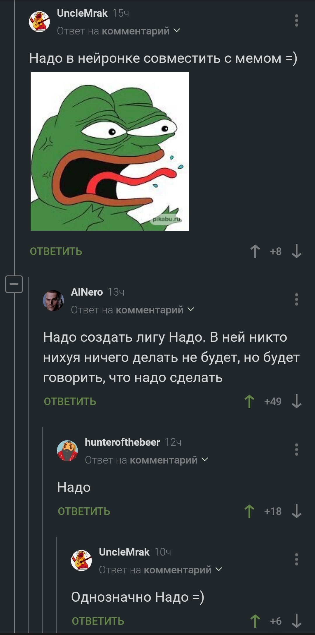The width and height of the screenshot is (315, 635).
Task: Upvote AlNero's comment rated +49
Action: click(x=249, y=401)
